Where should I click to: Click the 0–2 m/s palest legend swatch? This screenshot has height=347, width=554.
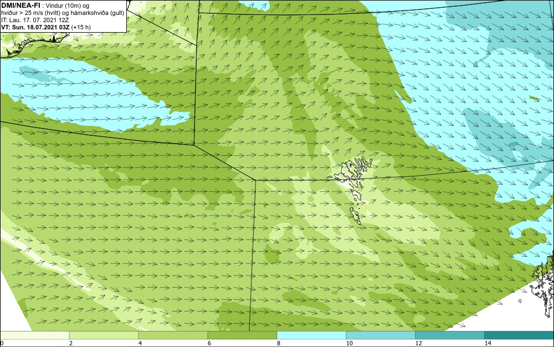[34, 335]
